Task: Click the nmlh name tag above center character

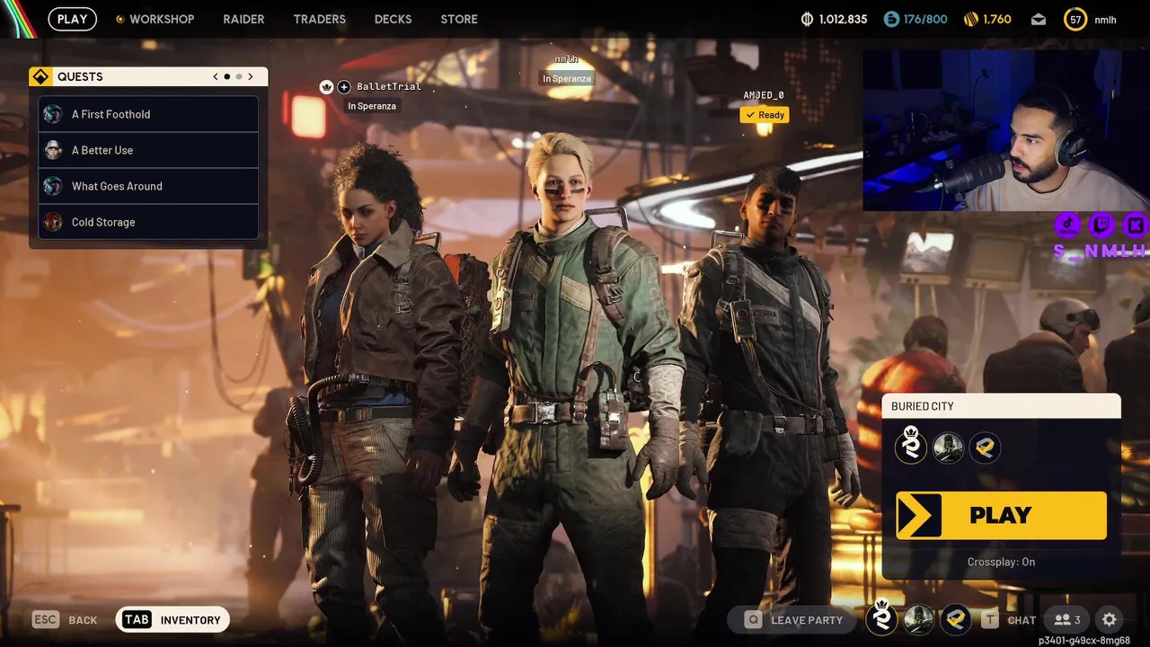Action: [x=566, y=59]
